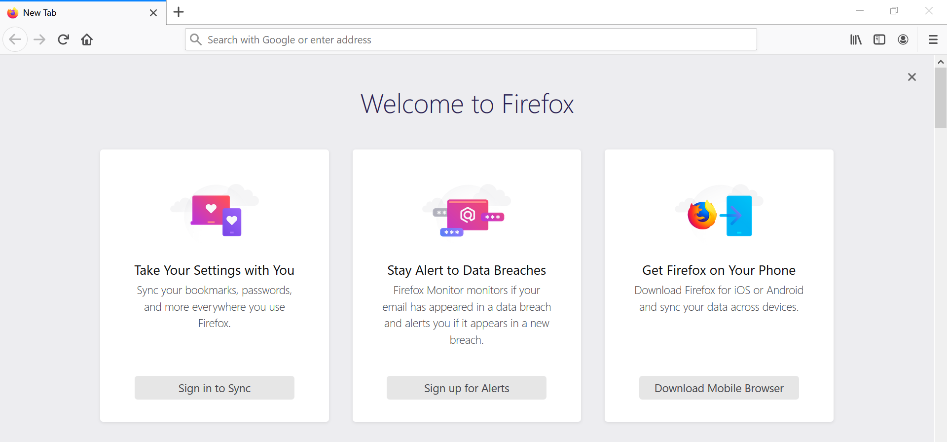Close the New Tab tab
Viewport: 947px width, 442px height.
153,13
